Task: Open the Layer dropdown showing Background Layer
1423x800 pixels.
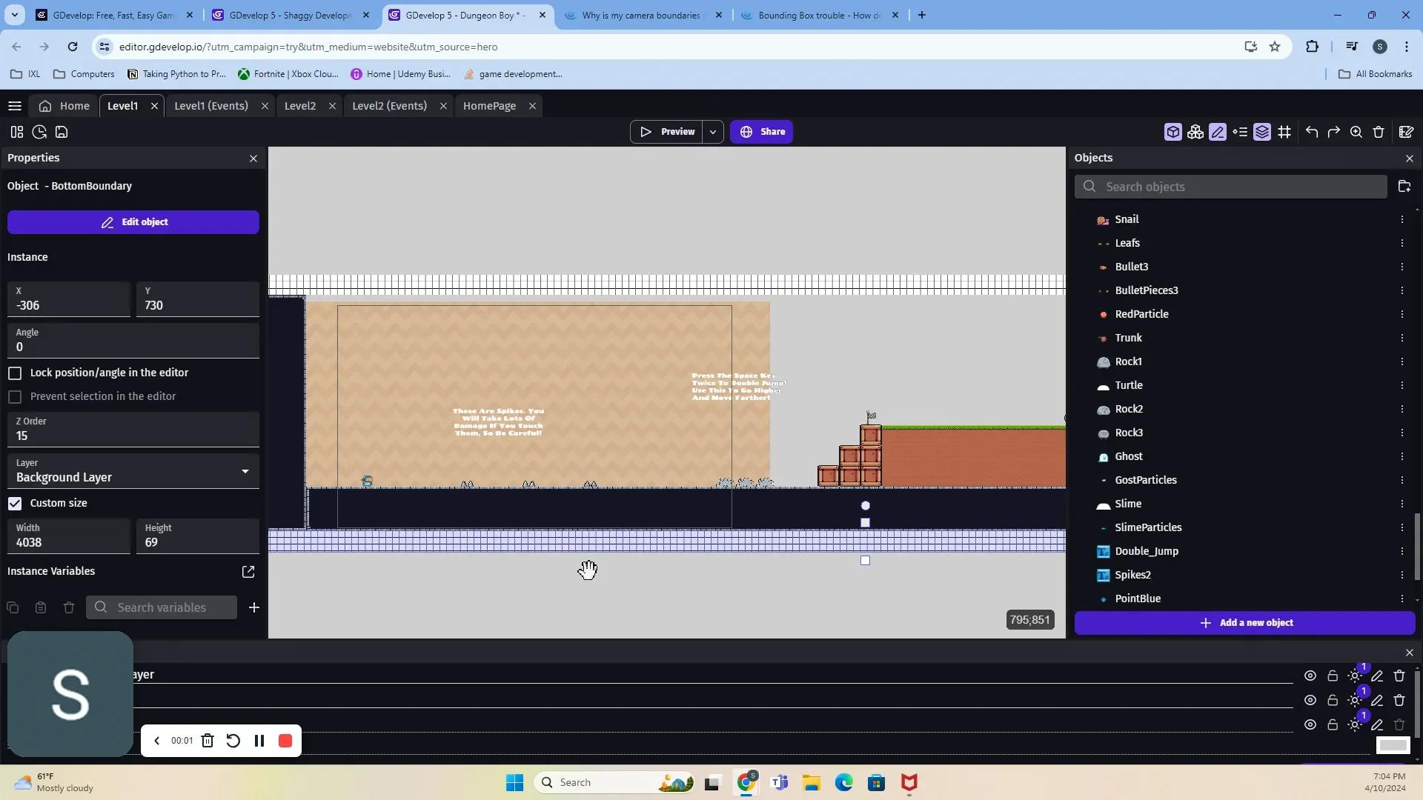Action: (x=133, y=471)
